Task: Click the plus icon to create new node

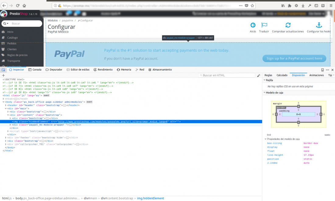Action: coord(3,75)
